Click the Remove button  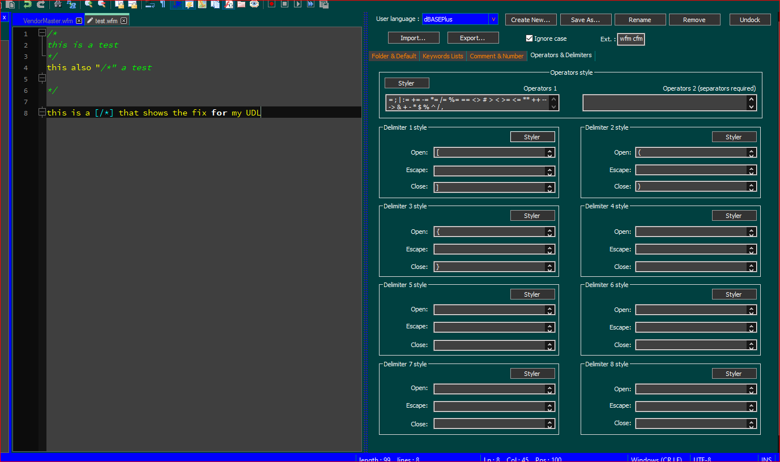(x=694, y=20)
